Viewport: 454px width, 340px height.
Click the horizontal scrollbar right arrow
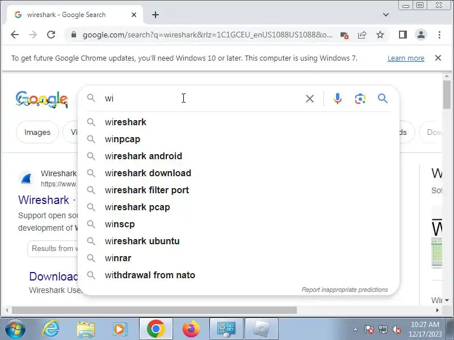(x=438, y=310)
